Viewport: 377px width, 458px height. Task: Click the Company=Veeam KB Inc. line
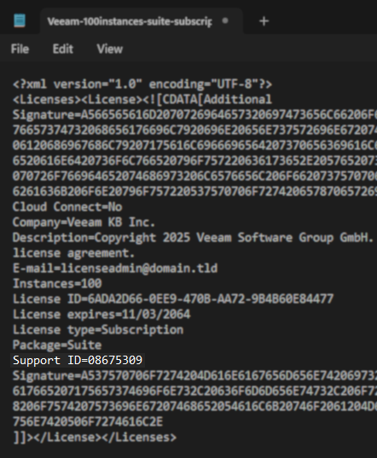click(x=84, y=223)
